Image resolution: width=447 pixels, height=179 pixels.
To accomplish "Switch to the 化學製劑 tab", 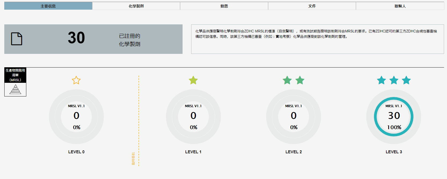I will click(136, 6).
